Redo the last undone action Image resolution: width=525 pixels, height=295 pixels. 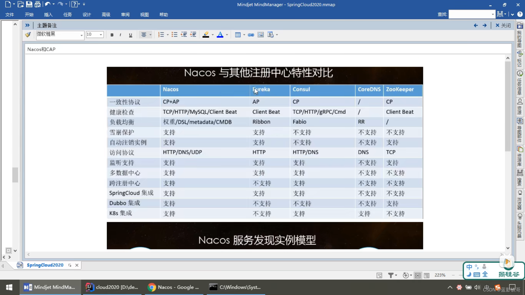pos(60,4)
